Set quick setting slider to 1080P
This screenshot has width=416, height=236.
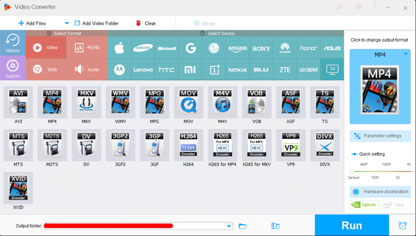point(386,171)
